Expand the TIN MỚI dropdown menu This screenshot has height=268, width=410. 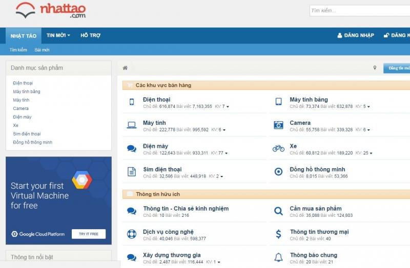(58, 35)
